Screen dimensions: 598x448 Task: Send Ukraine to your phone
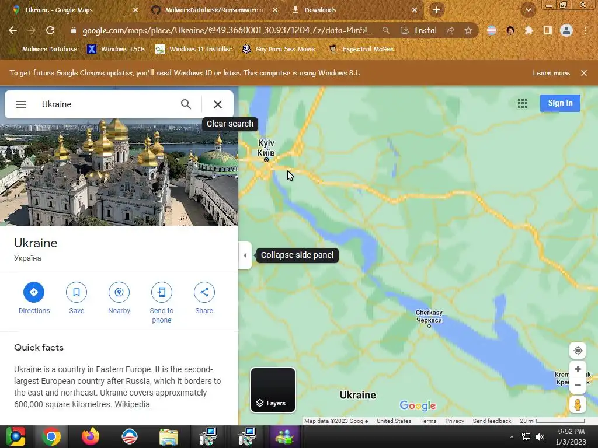pos(162,303)
